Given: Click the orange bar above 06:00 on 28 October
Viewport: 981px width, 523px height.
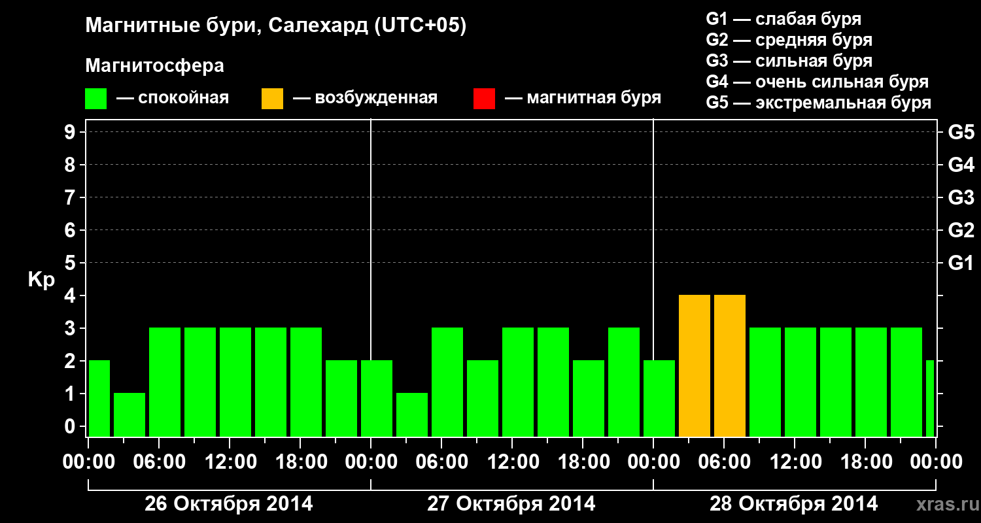Looking at the screenshot, I should coord(730,366).
